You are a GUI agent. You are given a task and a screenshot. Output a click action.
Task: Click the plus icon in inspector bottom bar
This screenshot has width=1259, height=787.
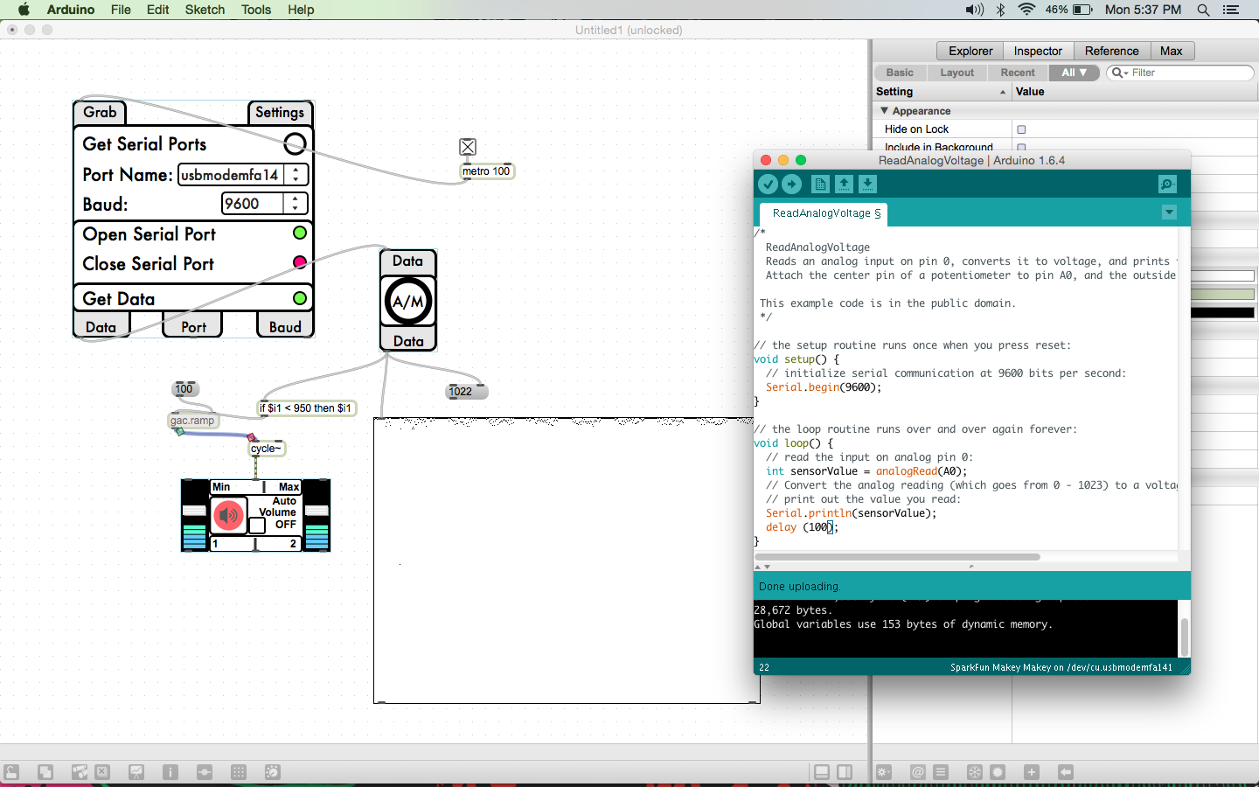pos(1032,772)
